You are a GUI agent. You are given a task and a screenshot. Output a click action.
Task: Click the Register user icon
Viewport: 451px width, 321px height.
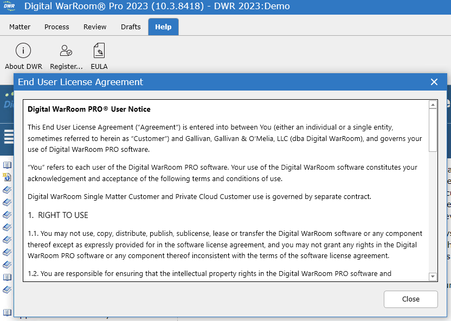click(x=66, y=50)
